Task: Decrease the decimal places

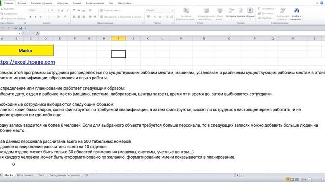Action: pos(172,17)
